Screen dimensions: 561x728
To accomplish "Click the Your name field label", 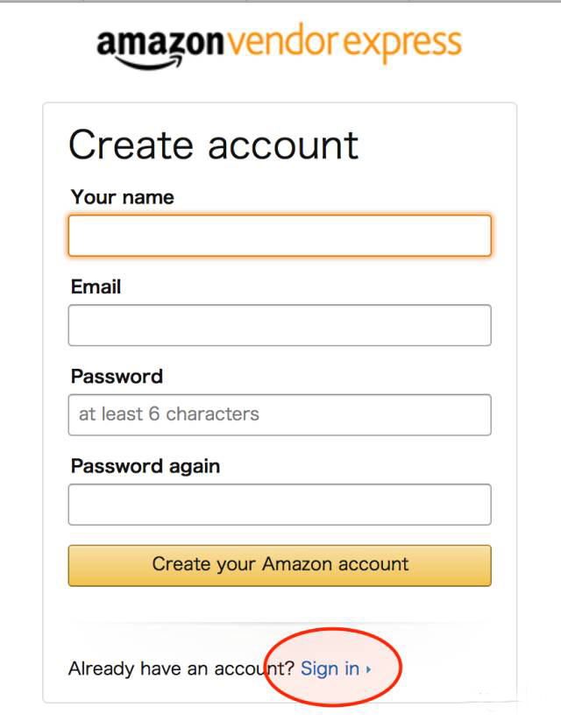I will [122, 197].
